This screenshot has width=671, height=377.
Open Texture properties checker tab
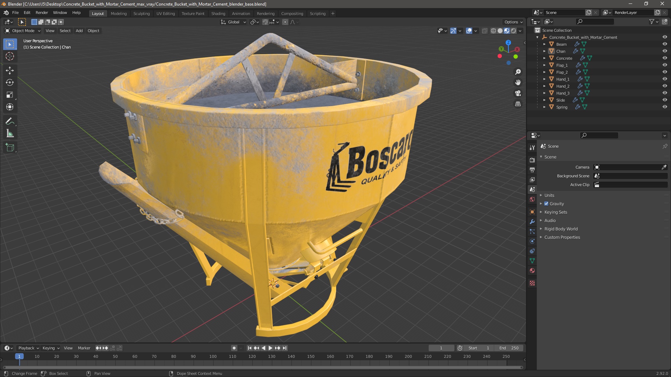click(x=532, y=283)
